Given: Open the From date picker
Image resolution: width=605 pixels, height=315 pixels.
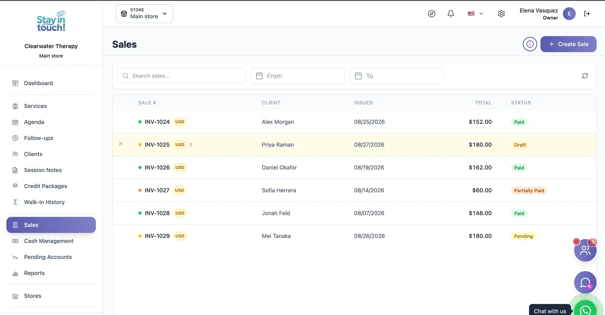Looking at the screenshot, I should pyautogui.click(x=298, y=76).
